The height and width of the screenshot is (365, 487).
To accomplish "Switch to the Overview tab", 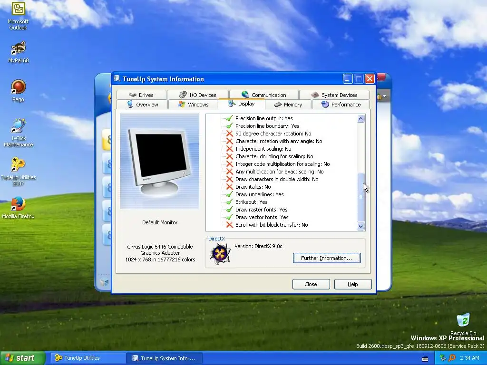I will pyautogui.click(x=143, y=105).
